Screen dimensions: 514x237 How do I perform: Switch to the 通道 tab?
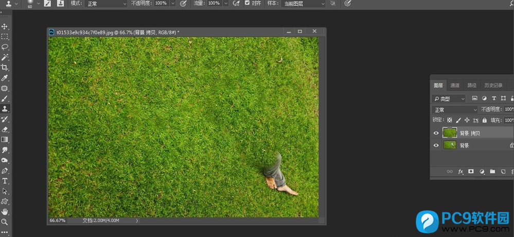[455, 86]
